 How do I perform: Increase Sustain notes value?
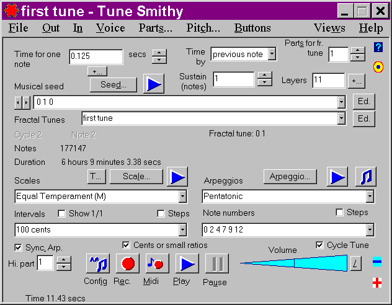tap(265, 75)
